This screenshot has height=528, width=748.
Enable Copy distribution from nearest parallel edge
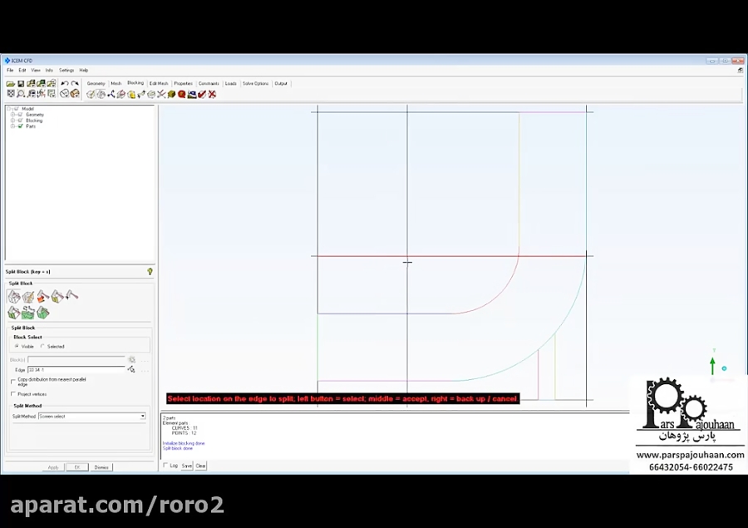12,381
